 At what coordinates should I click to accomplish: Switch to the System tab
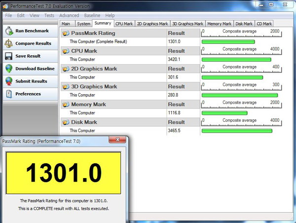84,24
